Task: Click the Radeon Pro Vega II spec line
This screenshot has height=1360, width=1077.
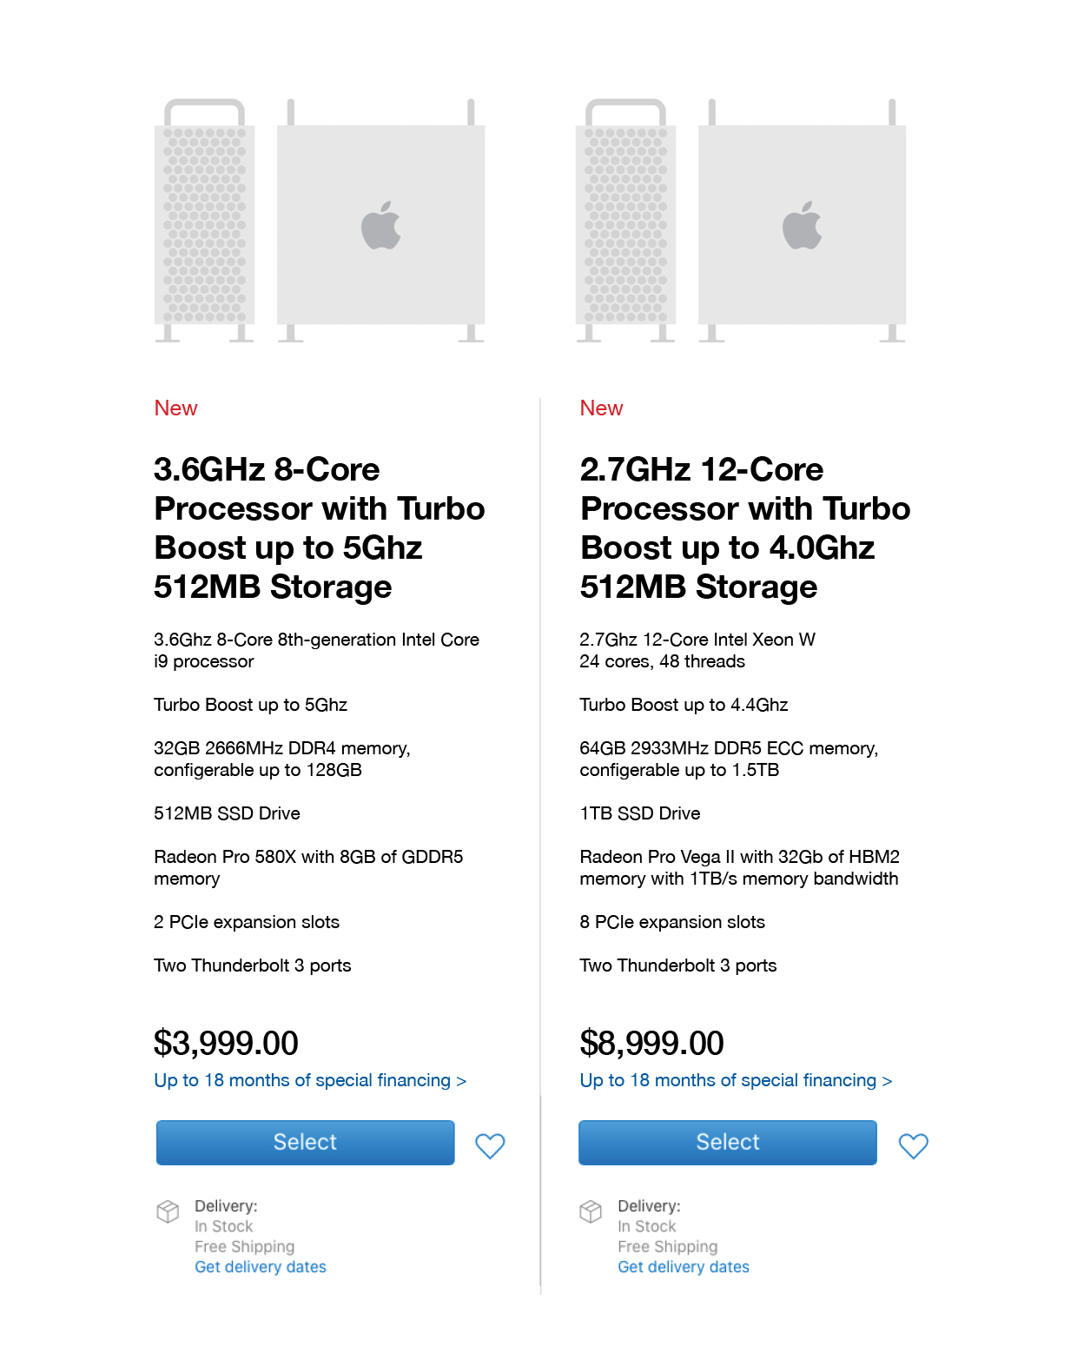Action: click(739, 867)
